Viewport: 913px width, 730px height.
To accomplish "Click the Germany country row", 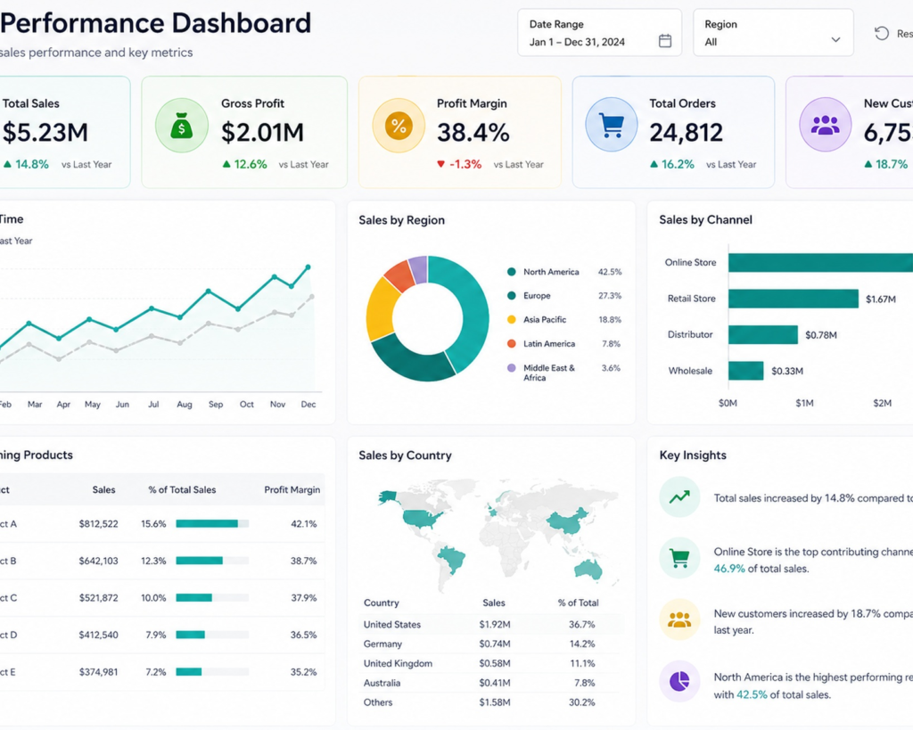I will pyautogui.click(x=491, y=644).
